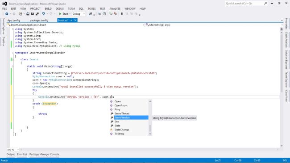Viewport: 290px width, 163px height.
Task: Click the Save All toolbar icon
Action: pyautogui.click(x=37, y=14)
